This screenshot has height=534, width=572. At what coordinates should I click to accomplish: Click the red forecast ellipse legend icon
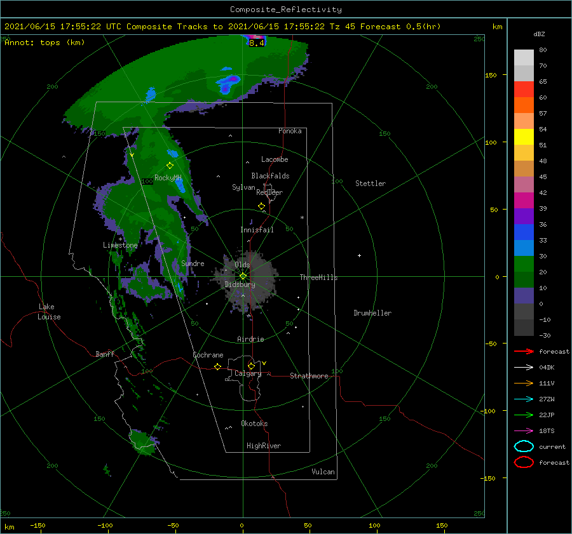(x=524, y=462)
